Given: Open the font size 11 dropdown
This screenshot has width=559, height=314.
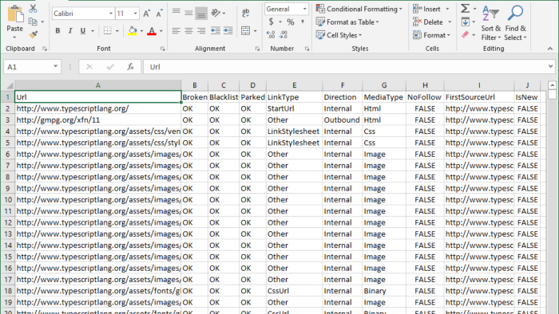Looking at the screenshot, I should click(135, 14).
